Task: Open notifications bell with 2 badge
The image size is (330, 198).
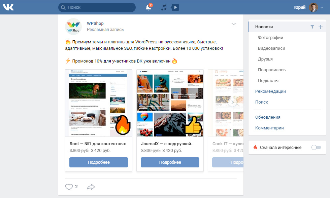Action: click(x=148, y=7)
